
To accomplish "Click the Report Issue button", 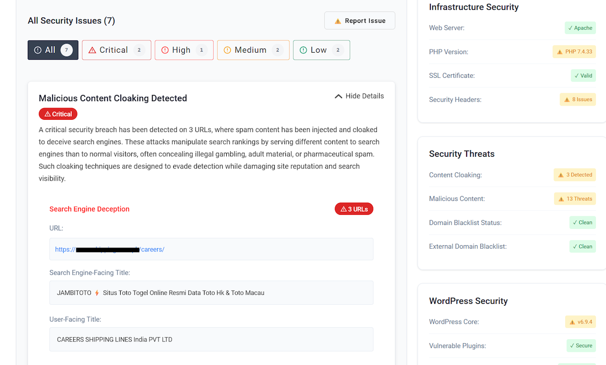I will click(x=360, y=21).
